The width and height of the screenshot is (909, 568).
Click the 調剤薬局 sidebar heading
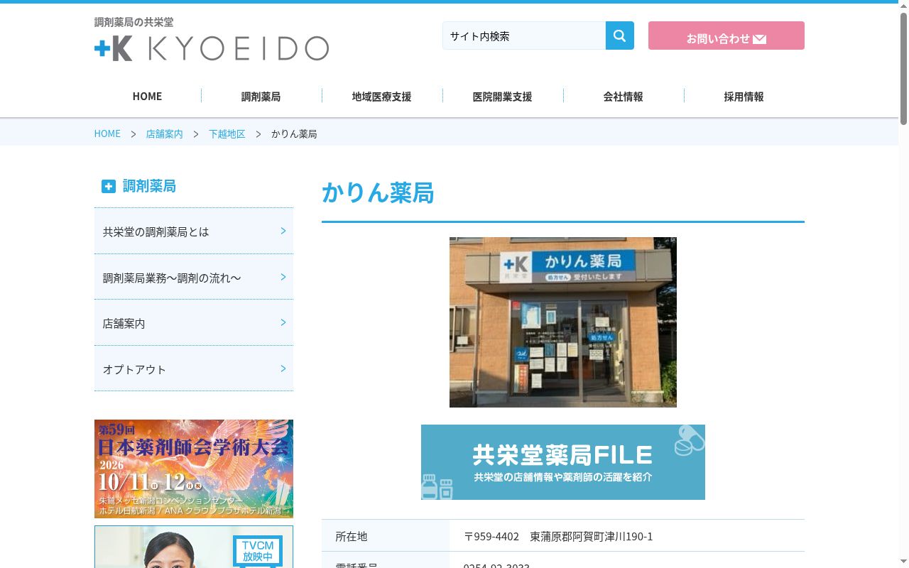(x=149, y=186)
